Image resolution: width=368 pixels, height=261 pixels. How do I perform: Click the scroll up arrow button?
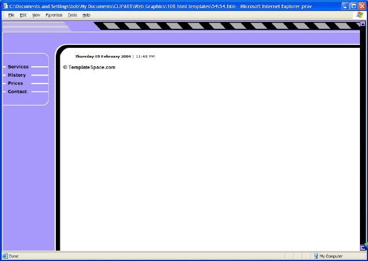[362, 24]
